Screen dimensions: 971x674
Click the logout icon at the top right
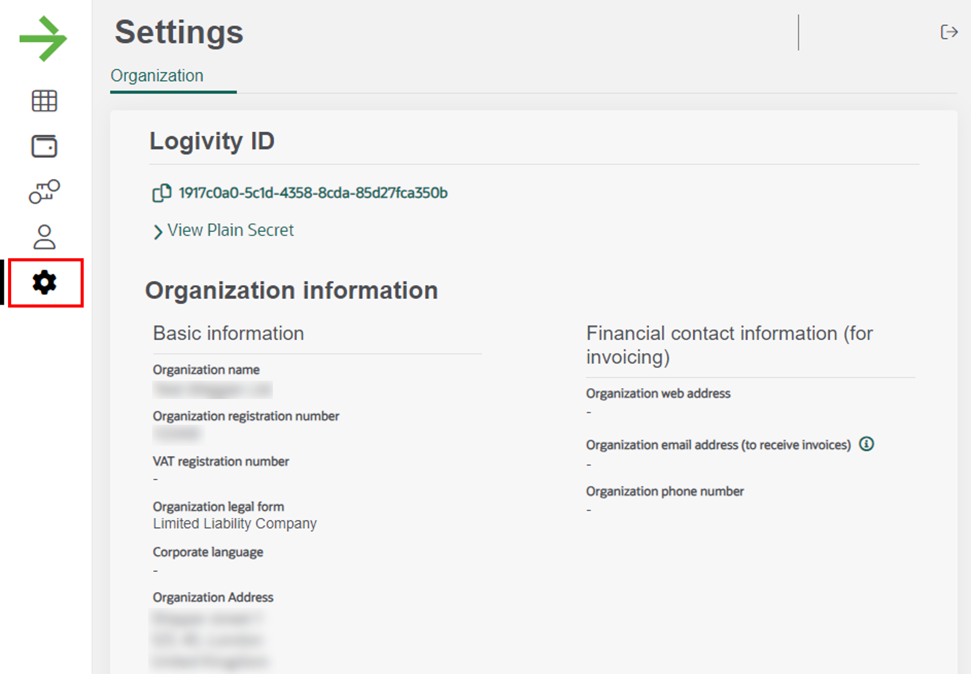click(950, 31)
